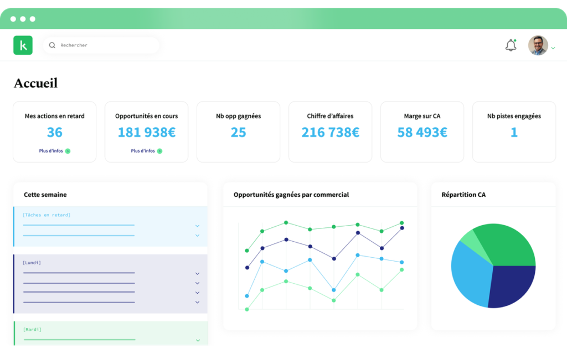Screen dimensions: 567x354
Task: Click green arrow under Mes actions en retard
Action: [x=68, y=151]
